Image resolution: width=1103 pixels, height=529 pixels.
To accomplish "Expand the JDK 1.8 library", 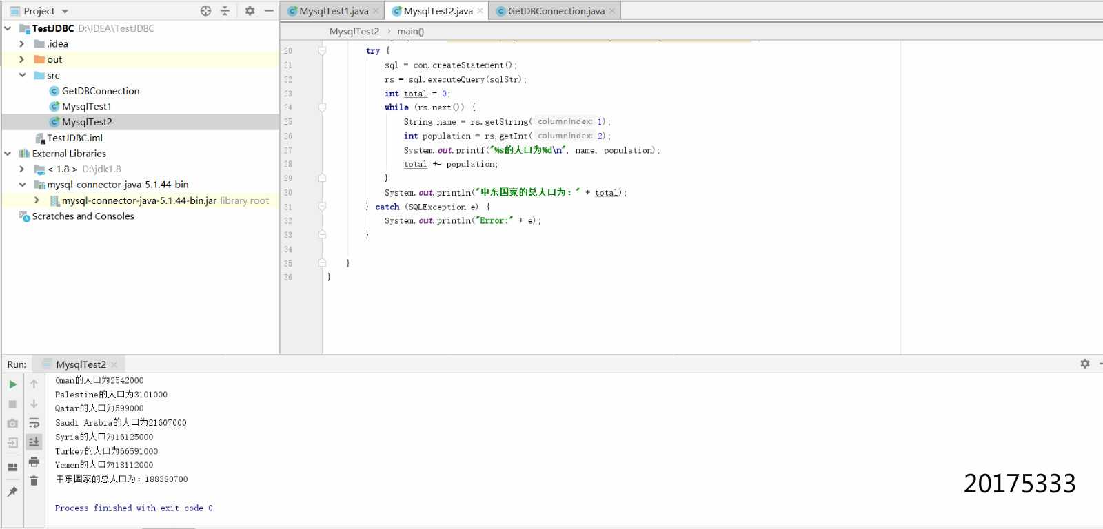I will coord(21,169).
